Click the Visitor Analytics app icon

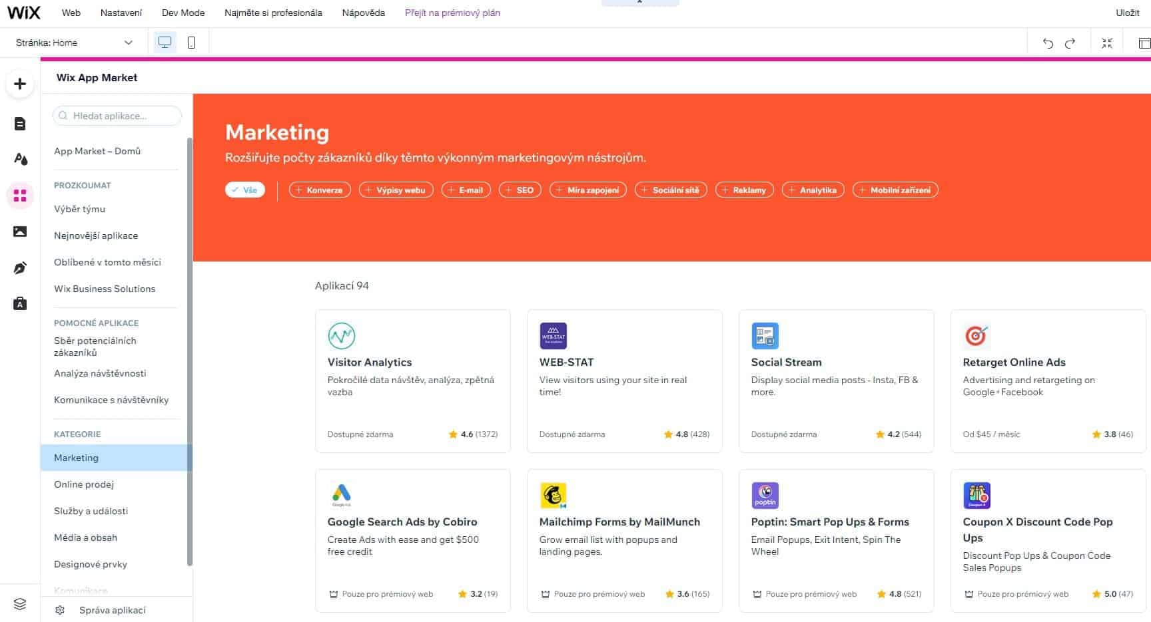[341, 336]
